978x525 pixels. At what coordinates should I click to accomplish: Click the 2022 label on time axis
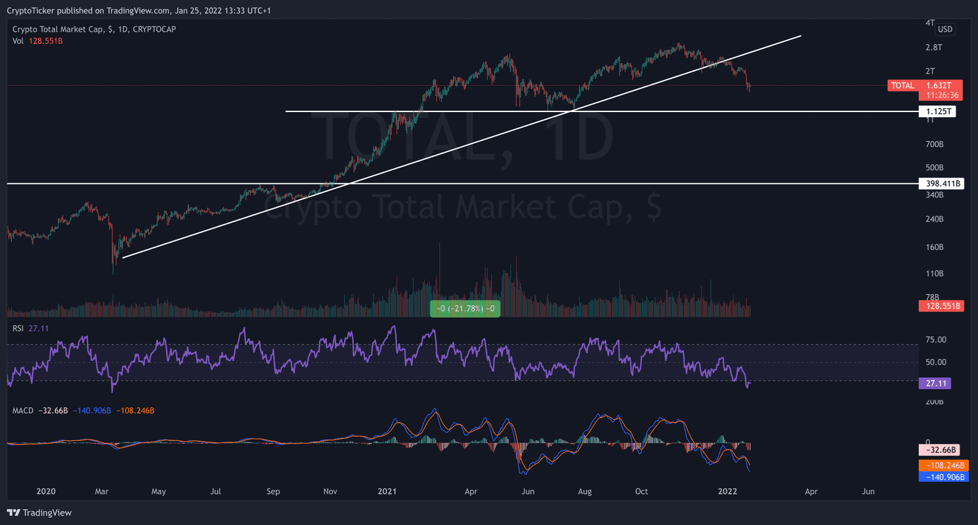tap(727, 491)
